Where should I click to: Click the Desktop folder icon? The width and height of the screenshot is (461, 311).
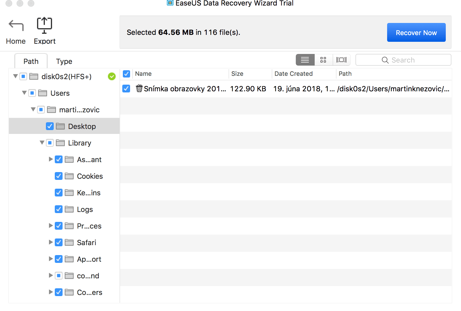pos(60,126)
